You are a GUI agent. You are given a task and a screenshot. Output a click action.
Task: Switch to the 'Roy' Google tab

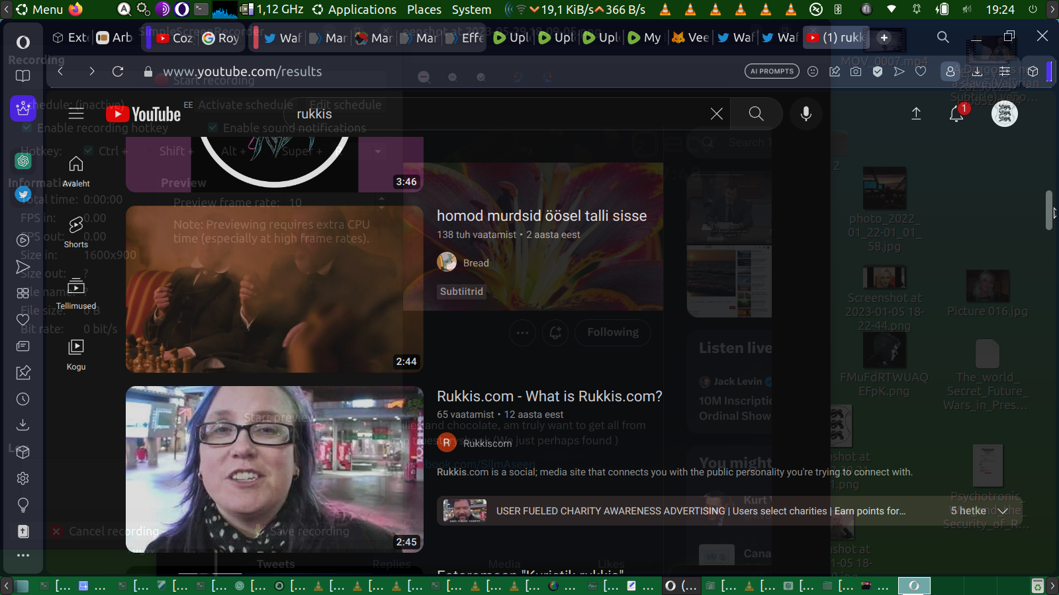coord(220,38)
